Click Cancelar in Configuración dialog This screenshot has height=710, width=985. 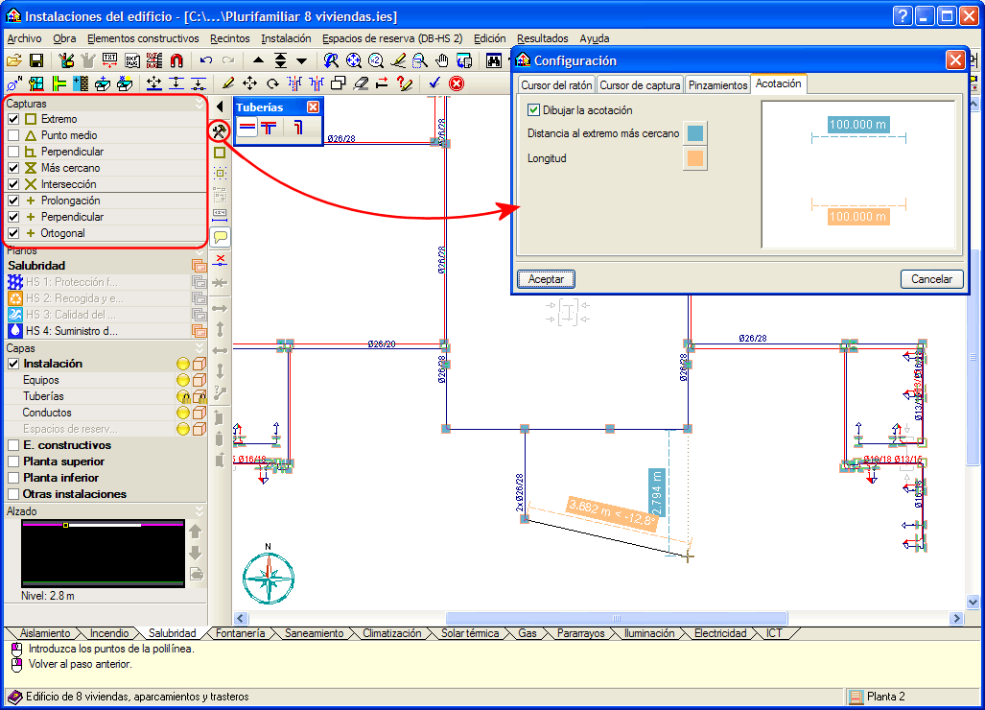click(931, 279)
